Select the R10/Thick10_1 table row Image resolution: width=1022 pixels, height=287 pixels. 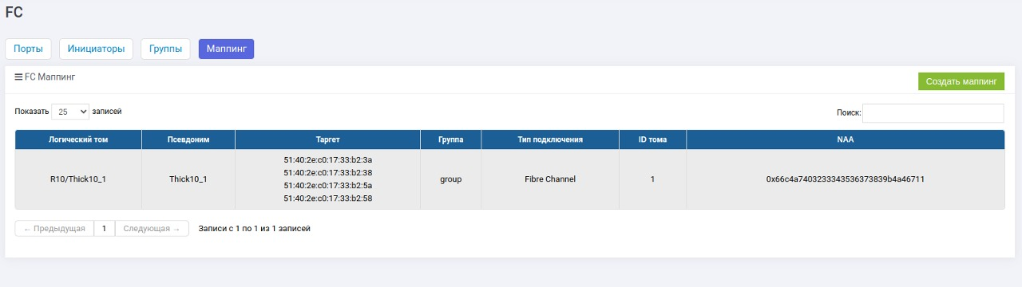(509, 179)
